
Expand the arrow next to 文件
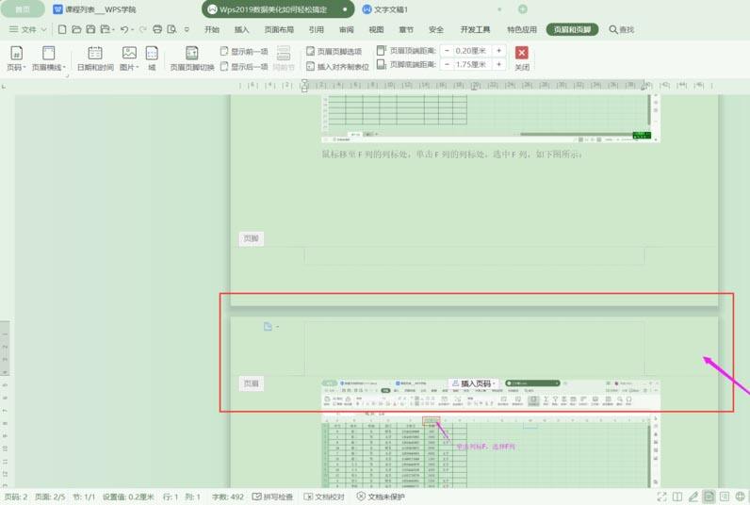(43, 29)
